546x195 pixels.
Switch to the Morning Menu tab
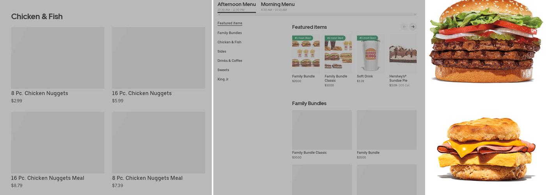coord(278,5)
